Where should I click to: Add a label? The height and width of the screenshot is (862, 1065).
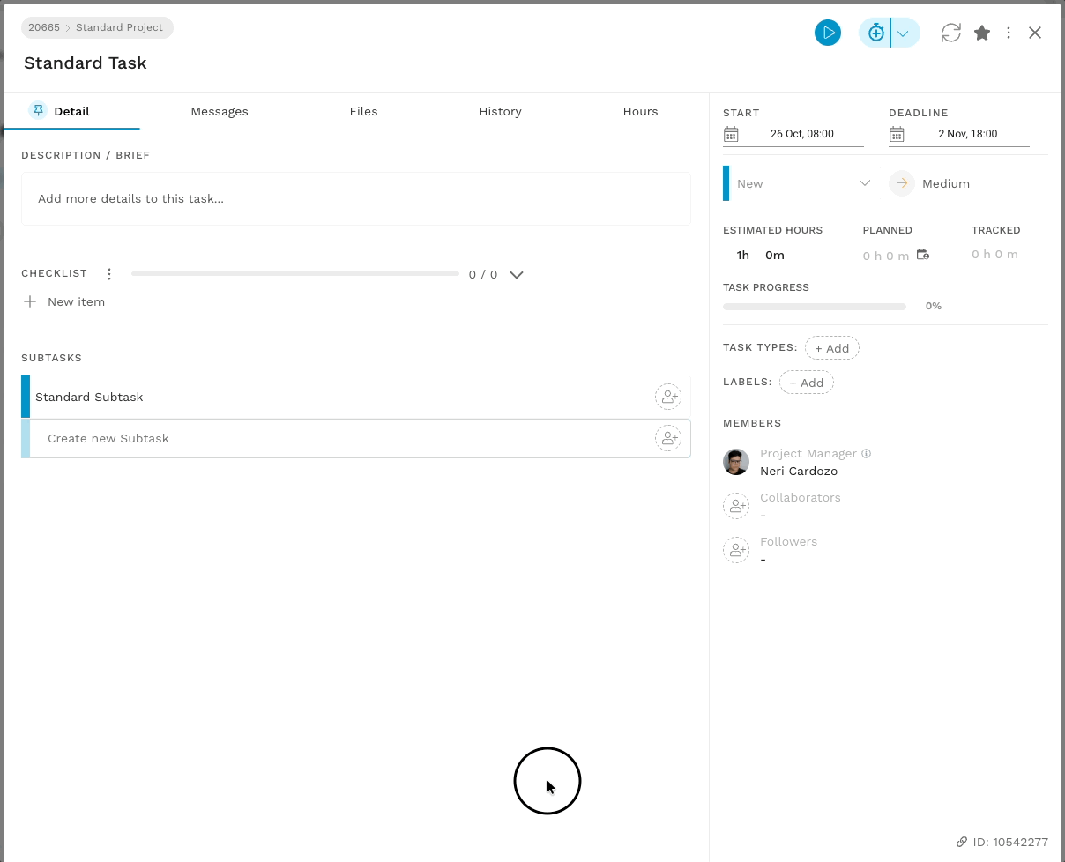(x=807, y=383)
